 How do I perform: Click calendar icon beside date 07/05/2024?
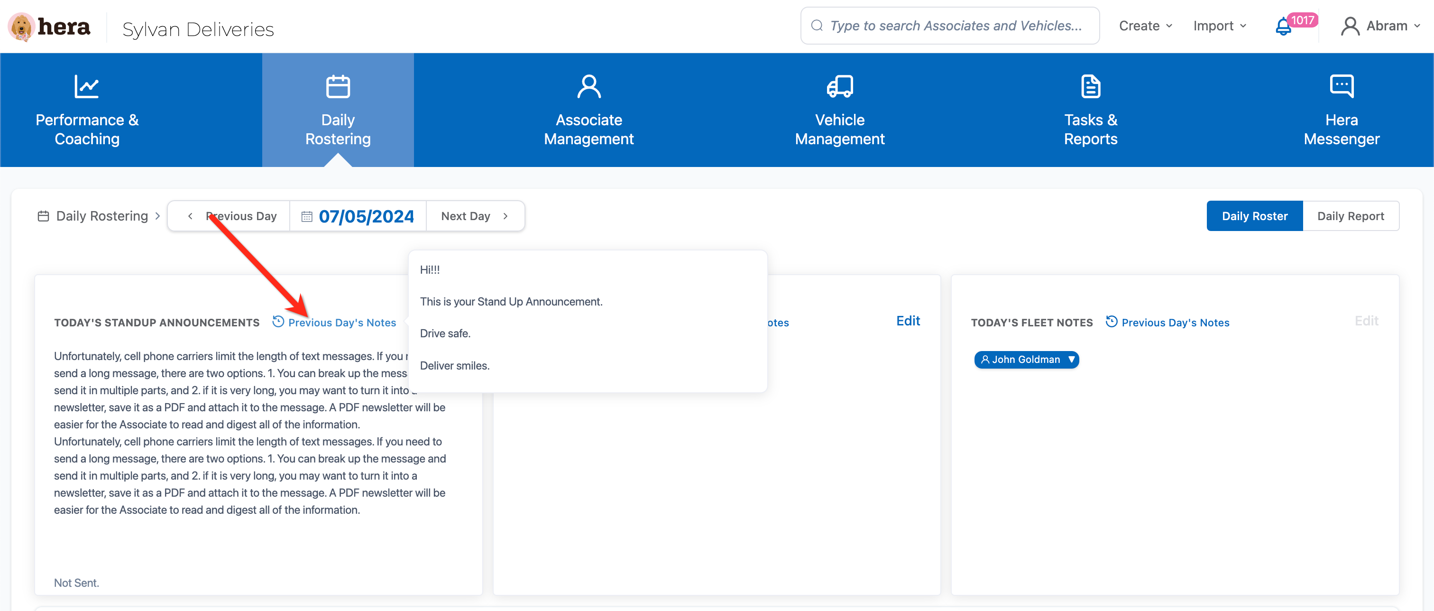click(x=307, y=216)
